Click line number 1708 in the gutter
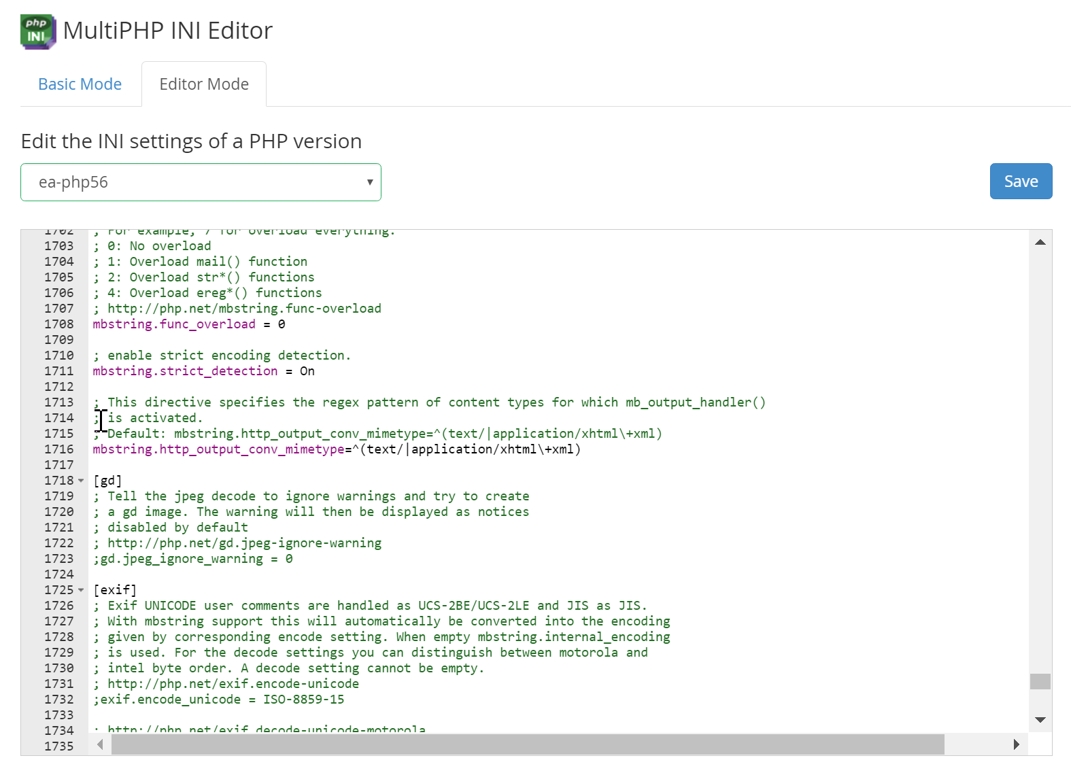The width and height of the screenshot is (1071, 775). tap(59, 324)
